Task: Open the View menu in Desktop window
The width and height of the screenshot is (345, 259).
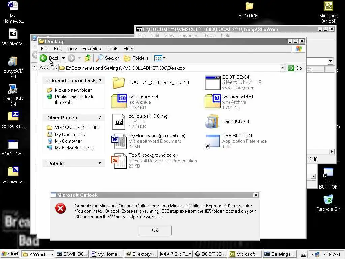Action: click(x=72, y=49)
